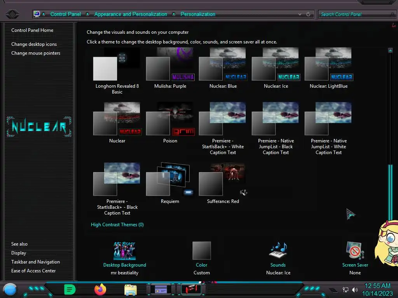Open the Screen Saver icon

(x=355, y=251)
